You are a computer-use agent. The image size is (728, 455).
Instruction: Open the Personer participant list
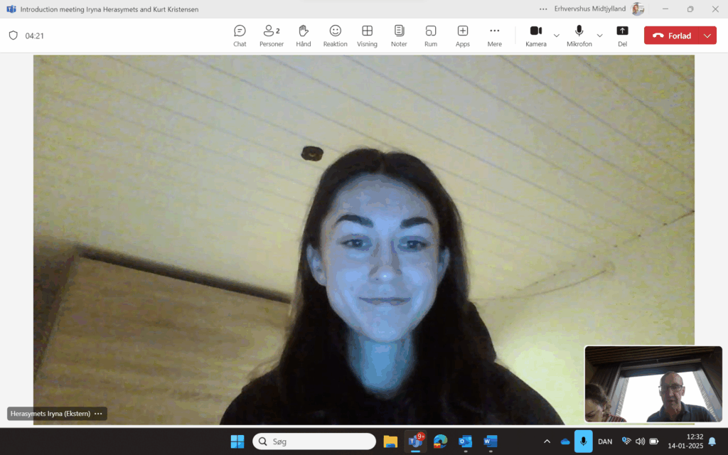tap(271, 34)
